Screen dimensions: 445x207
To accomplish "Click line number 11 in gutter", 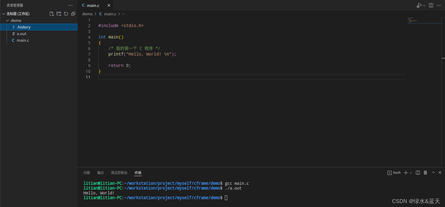I will pos(88,77).
